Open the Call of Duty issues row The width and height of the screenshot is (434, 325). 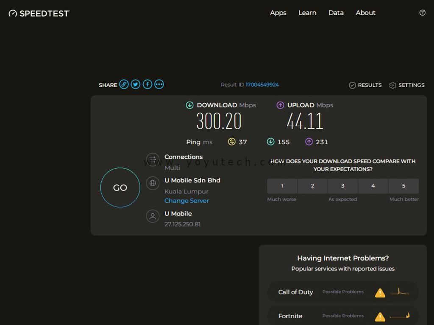pos(342,292)
